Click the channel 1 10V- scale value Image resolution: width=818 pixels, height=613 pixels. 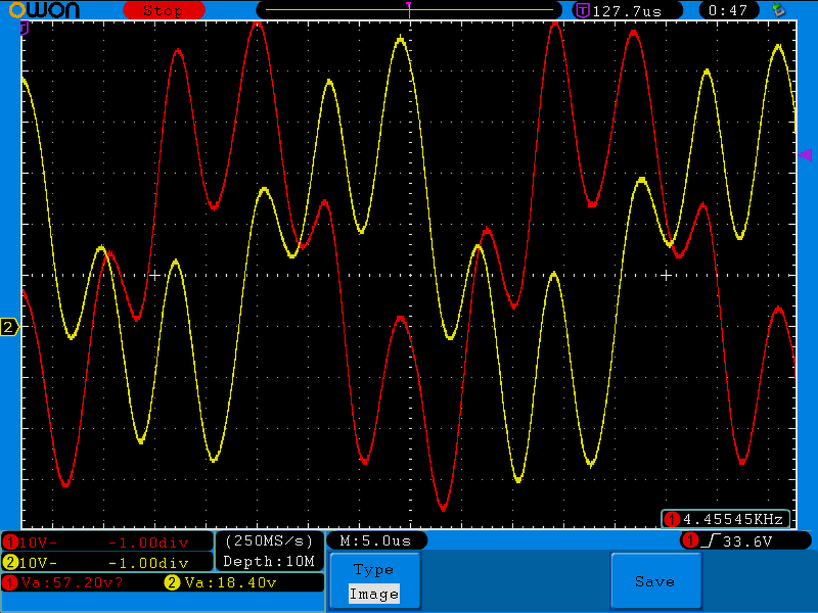point(38,543)
